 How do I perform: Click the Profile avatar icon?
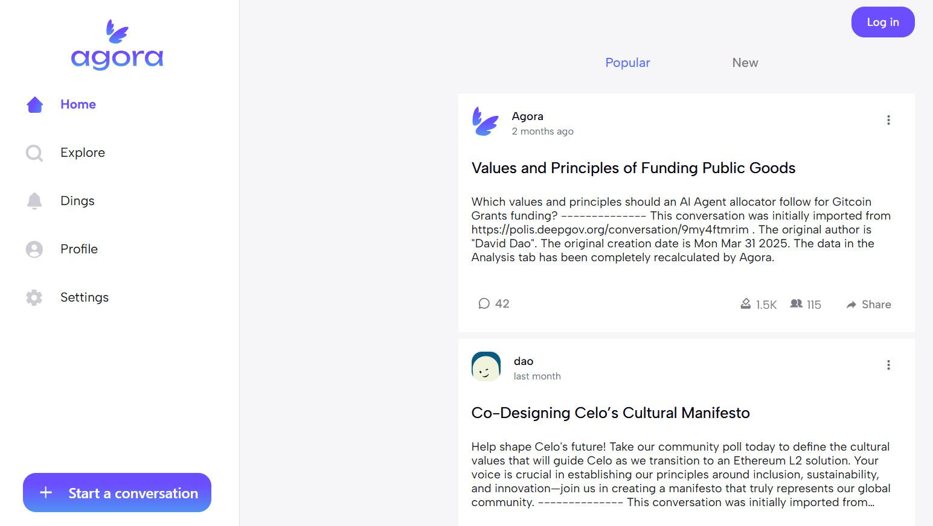(34, 249)
